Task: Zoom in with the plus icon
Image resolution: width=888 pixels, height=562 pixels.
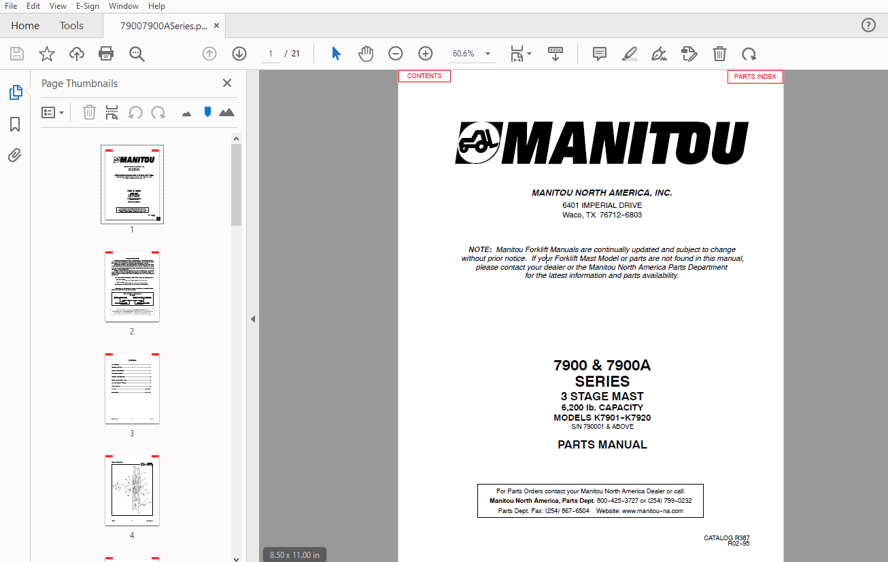Action: click(426, 54)
